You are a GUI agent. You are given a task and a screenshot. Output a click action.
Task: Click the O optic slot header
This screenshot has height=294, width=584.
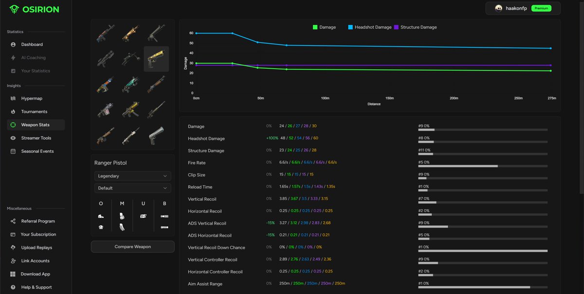101,203
